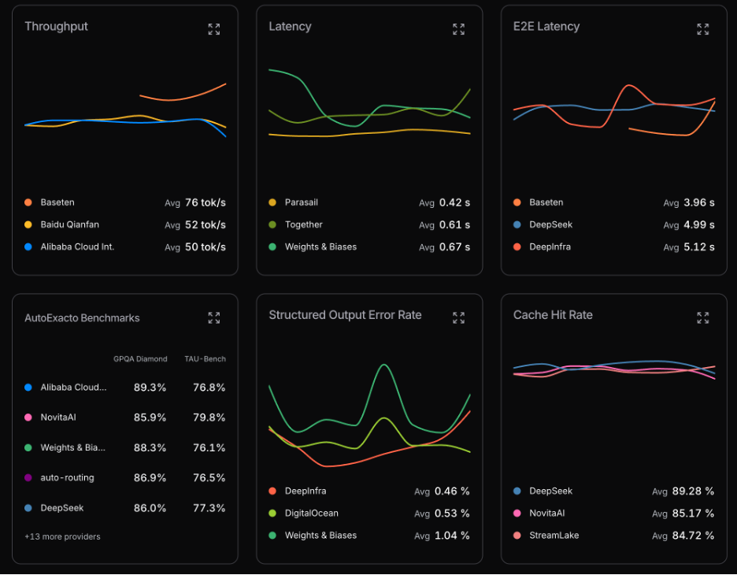Expand the E2E Latency chart

tap(702, 29)
